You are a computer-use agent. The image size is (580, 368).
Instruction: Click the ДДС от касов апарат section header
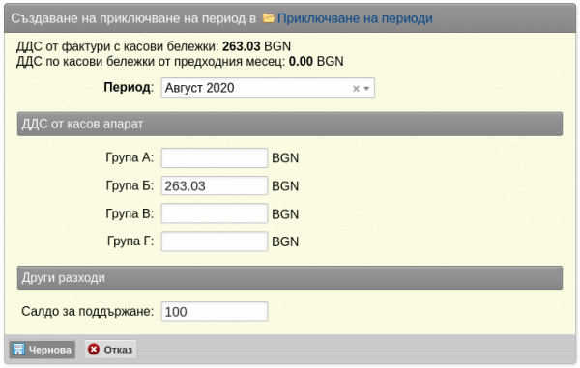(290, 125)
